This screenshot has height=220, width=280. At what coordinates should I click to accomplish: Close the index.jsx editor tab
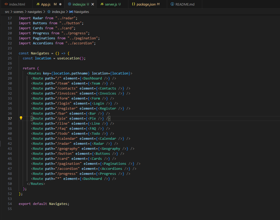click(93, 4)
